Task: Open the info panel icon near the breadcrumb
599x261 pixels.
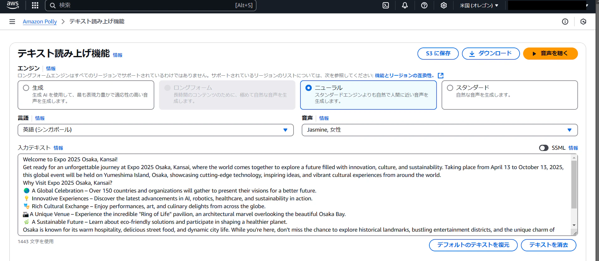Action: (565, 22)
